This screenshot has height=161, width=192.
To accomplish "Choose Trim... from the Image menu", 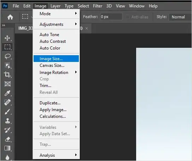I will tap(56, 86).
